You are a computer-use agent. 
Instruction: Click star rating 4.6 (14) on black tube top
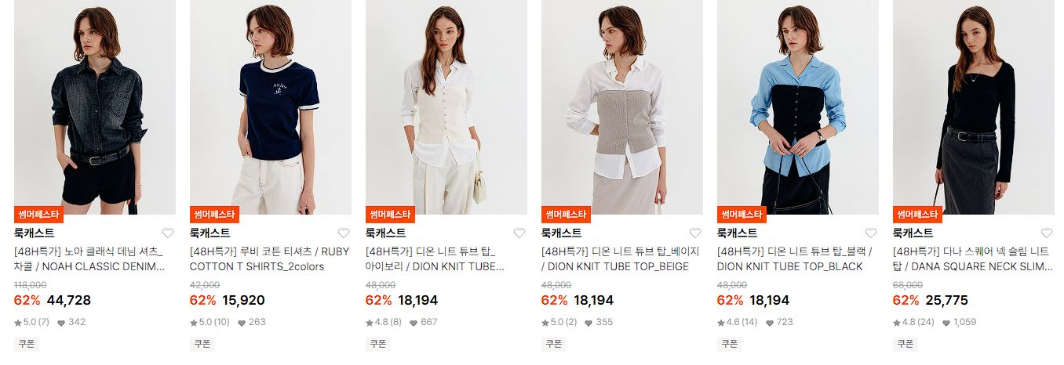(x=737, y=322)
